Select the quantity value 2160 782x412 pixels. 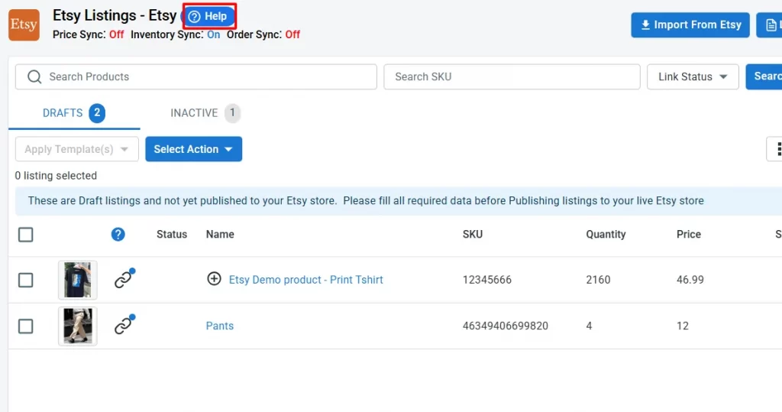point(598,280)
